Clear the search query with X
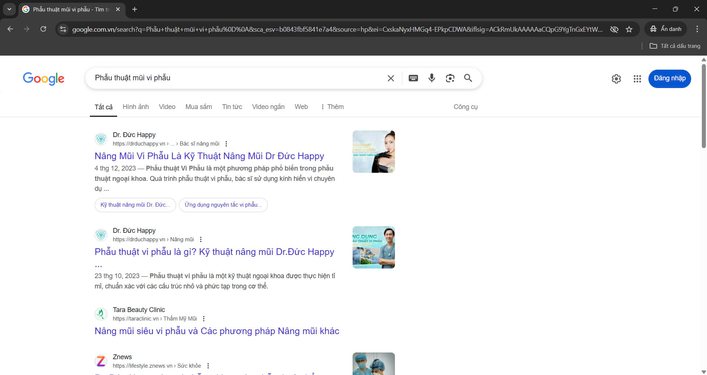 391,78
